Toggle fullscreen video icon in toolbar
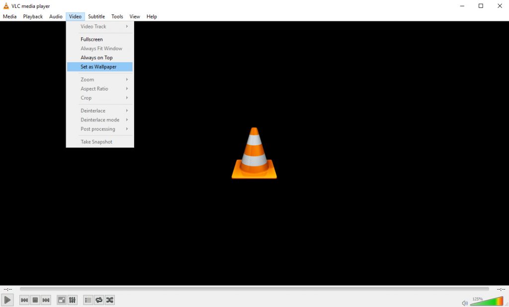 [x=62, y=300]
